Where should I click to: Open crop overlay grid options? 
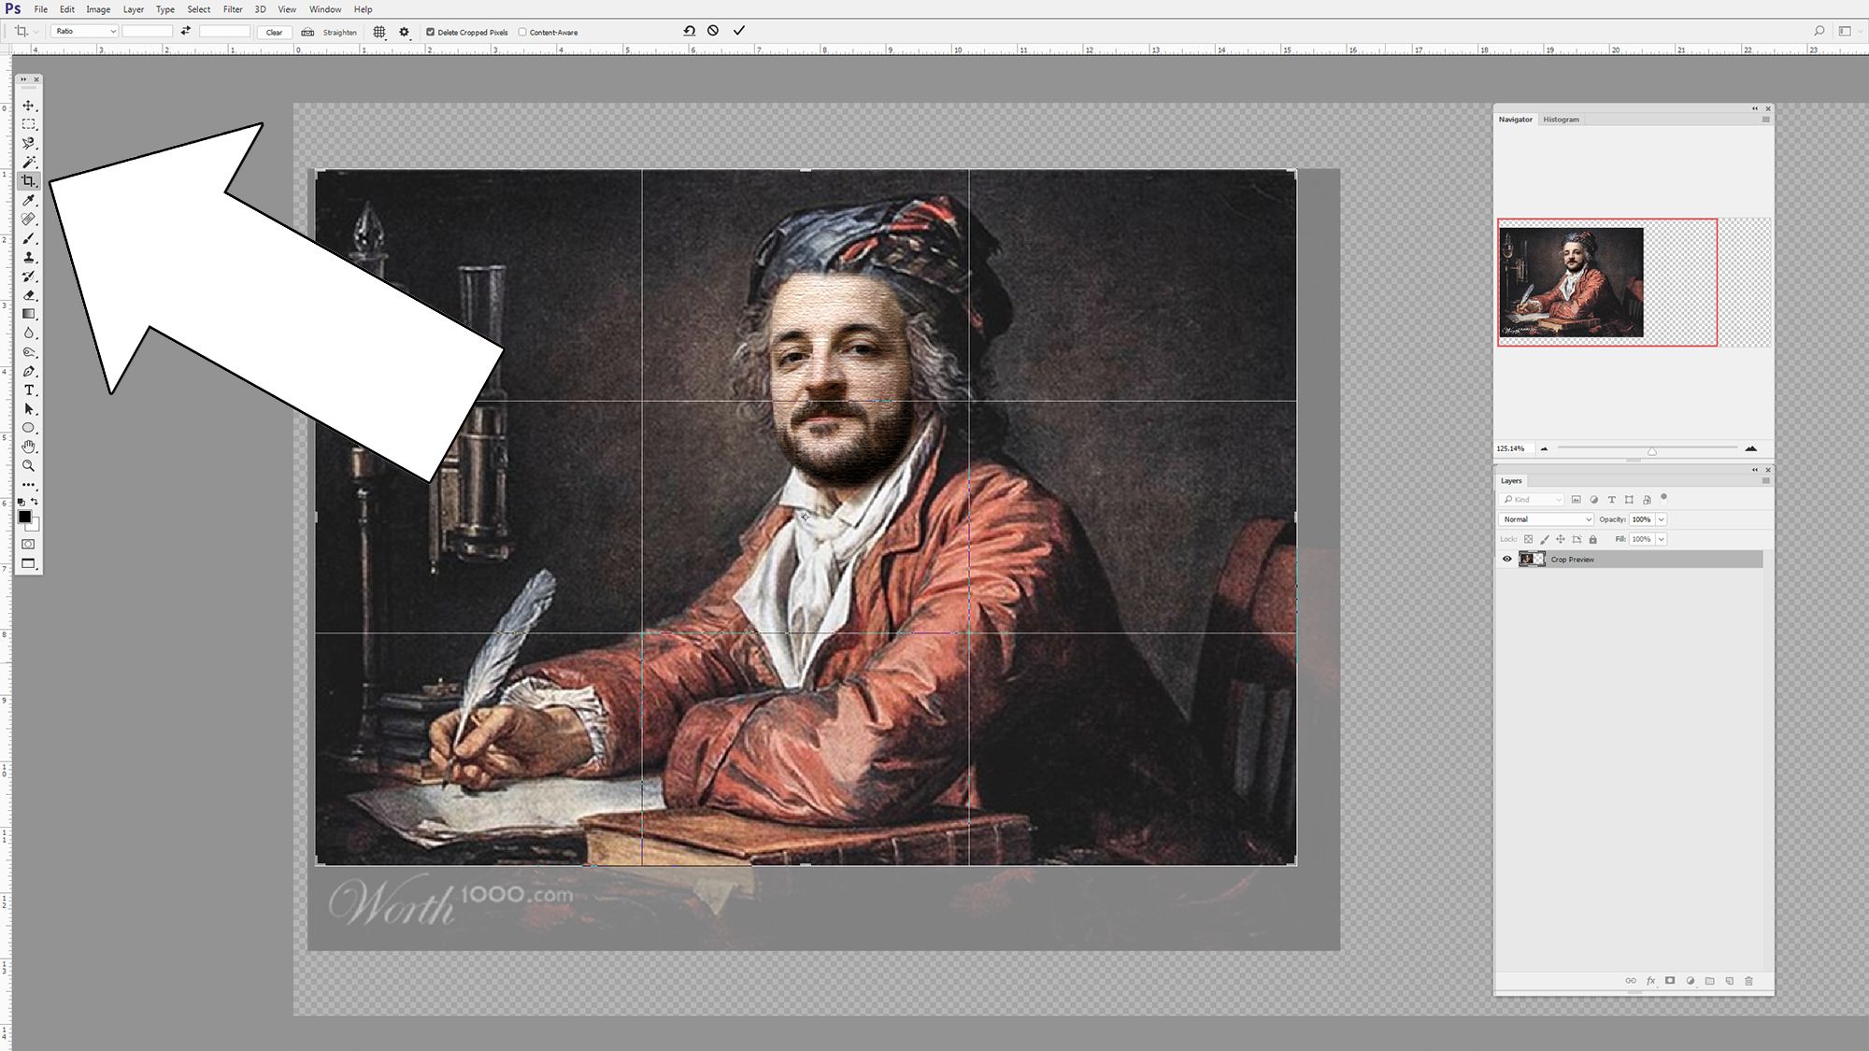coord(379,32)
